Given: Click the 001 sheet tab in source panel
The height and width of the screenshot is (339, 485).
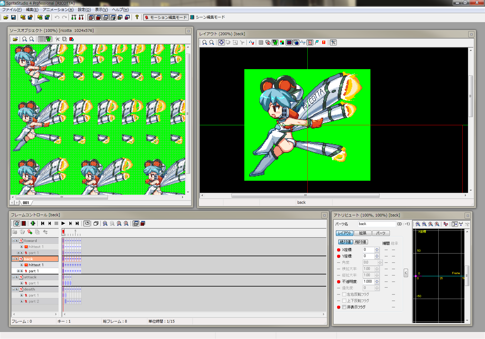Looking at the screenshot, I should click(x=26, y=203).
